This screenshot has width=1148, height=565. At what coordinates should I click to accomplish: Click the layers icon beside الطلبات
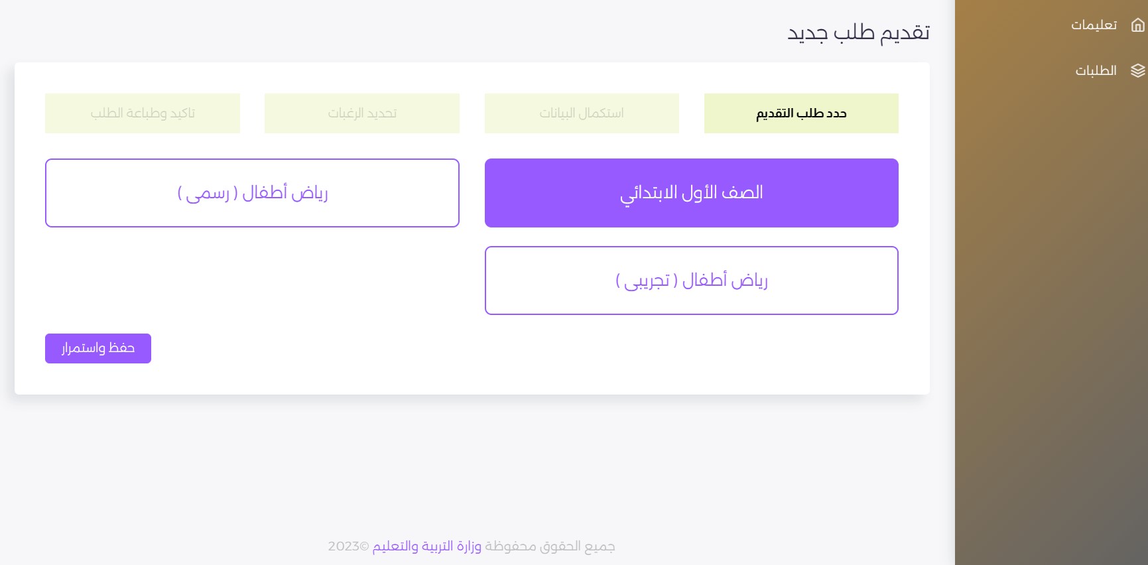click(1137, 70)
